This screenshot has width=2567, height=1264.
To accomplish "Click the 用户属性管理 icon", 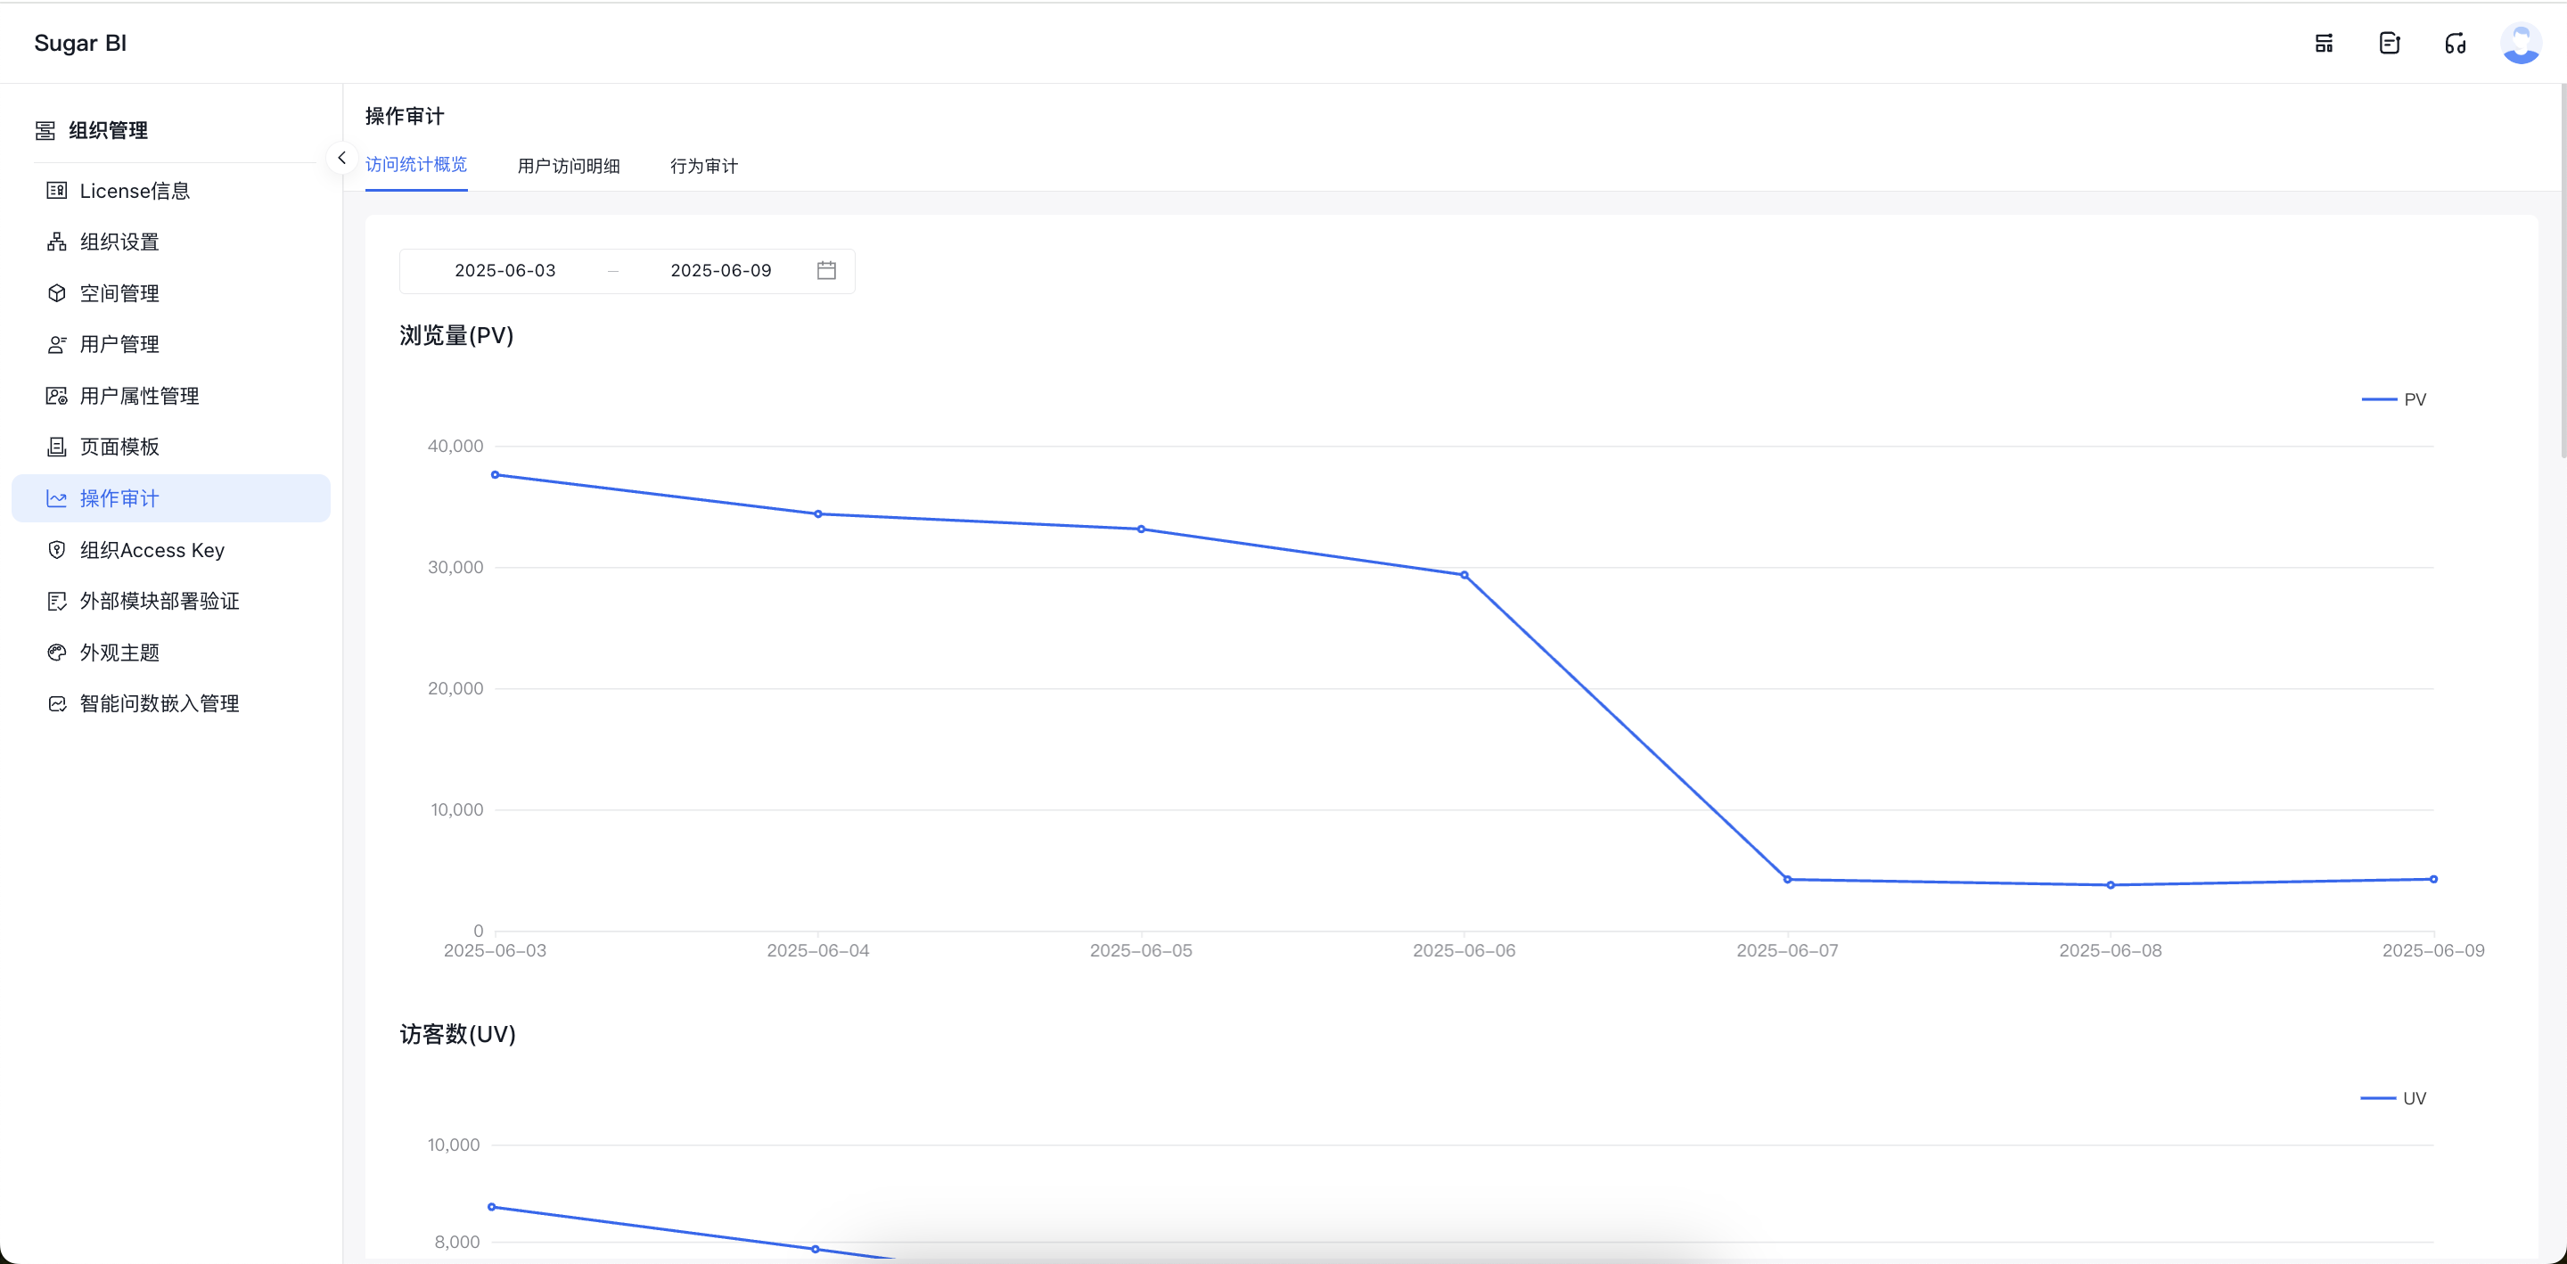I will [x=57, y=396].
